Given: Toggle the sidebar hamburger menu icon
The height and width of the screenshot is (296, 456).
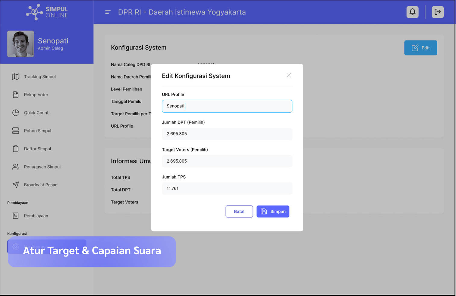Looking at the screenshot, I should pyautogui.click(x=108, y=12).
